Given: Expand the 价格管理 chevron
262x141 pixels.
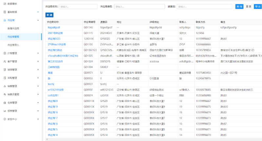Looking at the screenshot, I should [38, 53].
